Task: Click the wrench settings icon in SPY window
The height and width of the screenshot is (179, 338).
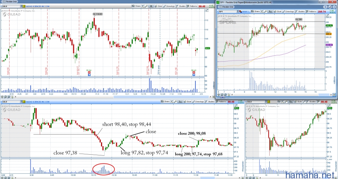Action: [x=265, y=11]
